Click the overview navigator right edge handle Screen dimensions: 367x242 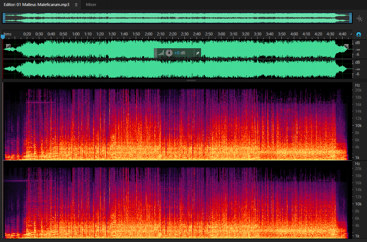click(350, 18)
